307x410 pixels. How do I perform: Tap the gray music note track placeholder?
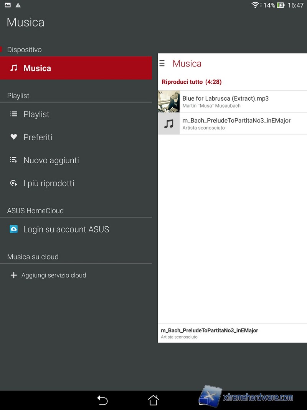(169, 123)
